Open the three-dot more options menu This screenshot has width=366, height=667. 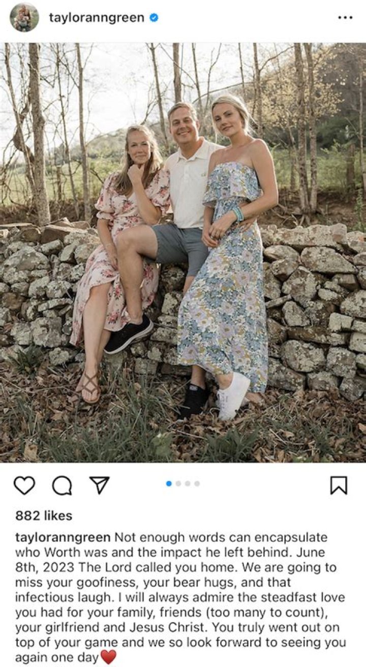(345, 18)
